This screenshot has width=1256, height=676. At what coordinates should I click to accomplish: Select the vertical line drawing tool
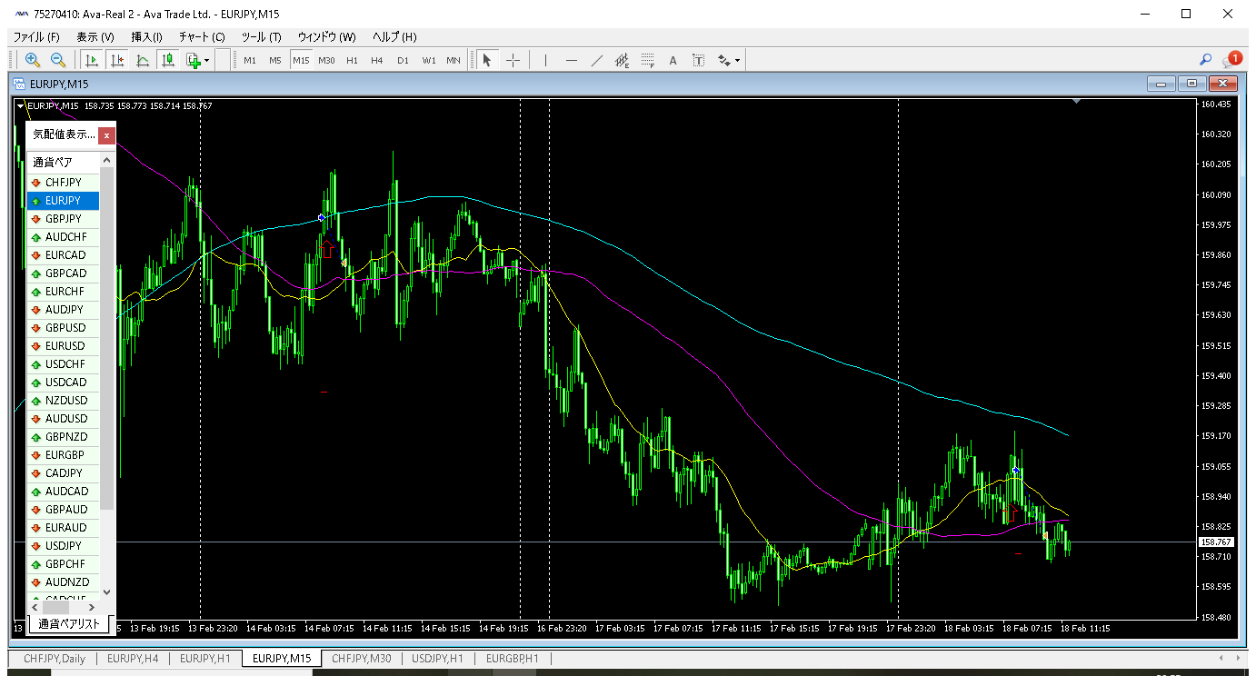[545, 60]
